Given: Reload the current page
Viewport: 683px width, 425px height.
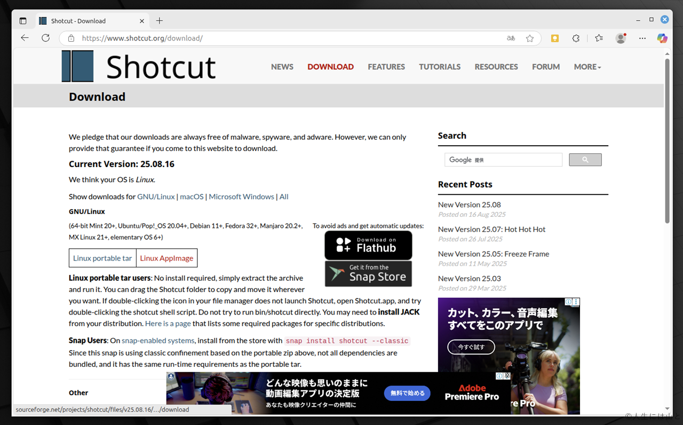Looking at the screenshot, I should click(45, 38).
